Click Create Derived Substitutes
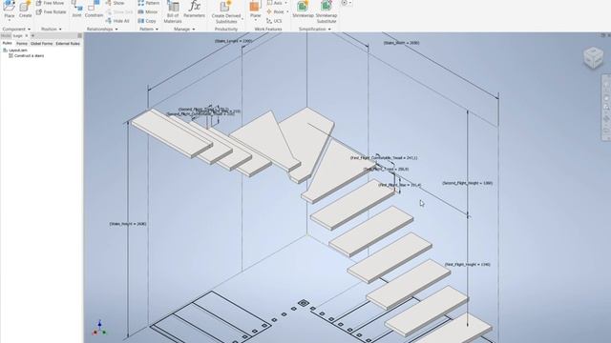Viewport: 611px width, 343px height. tap(226, 11)
